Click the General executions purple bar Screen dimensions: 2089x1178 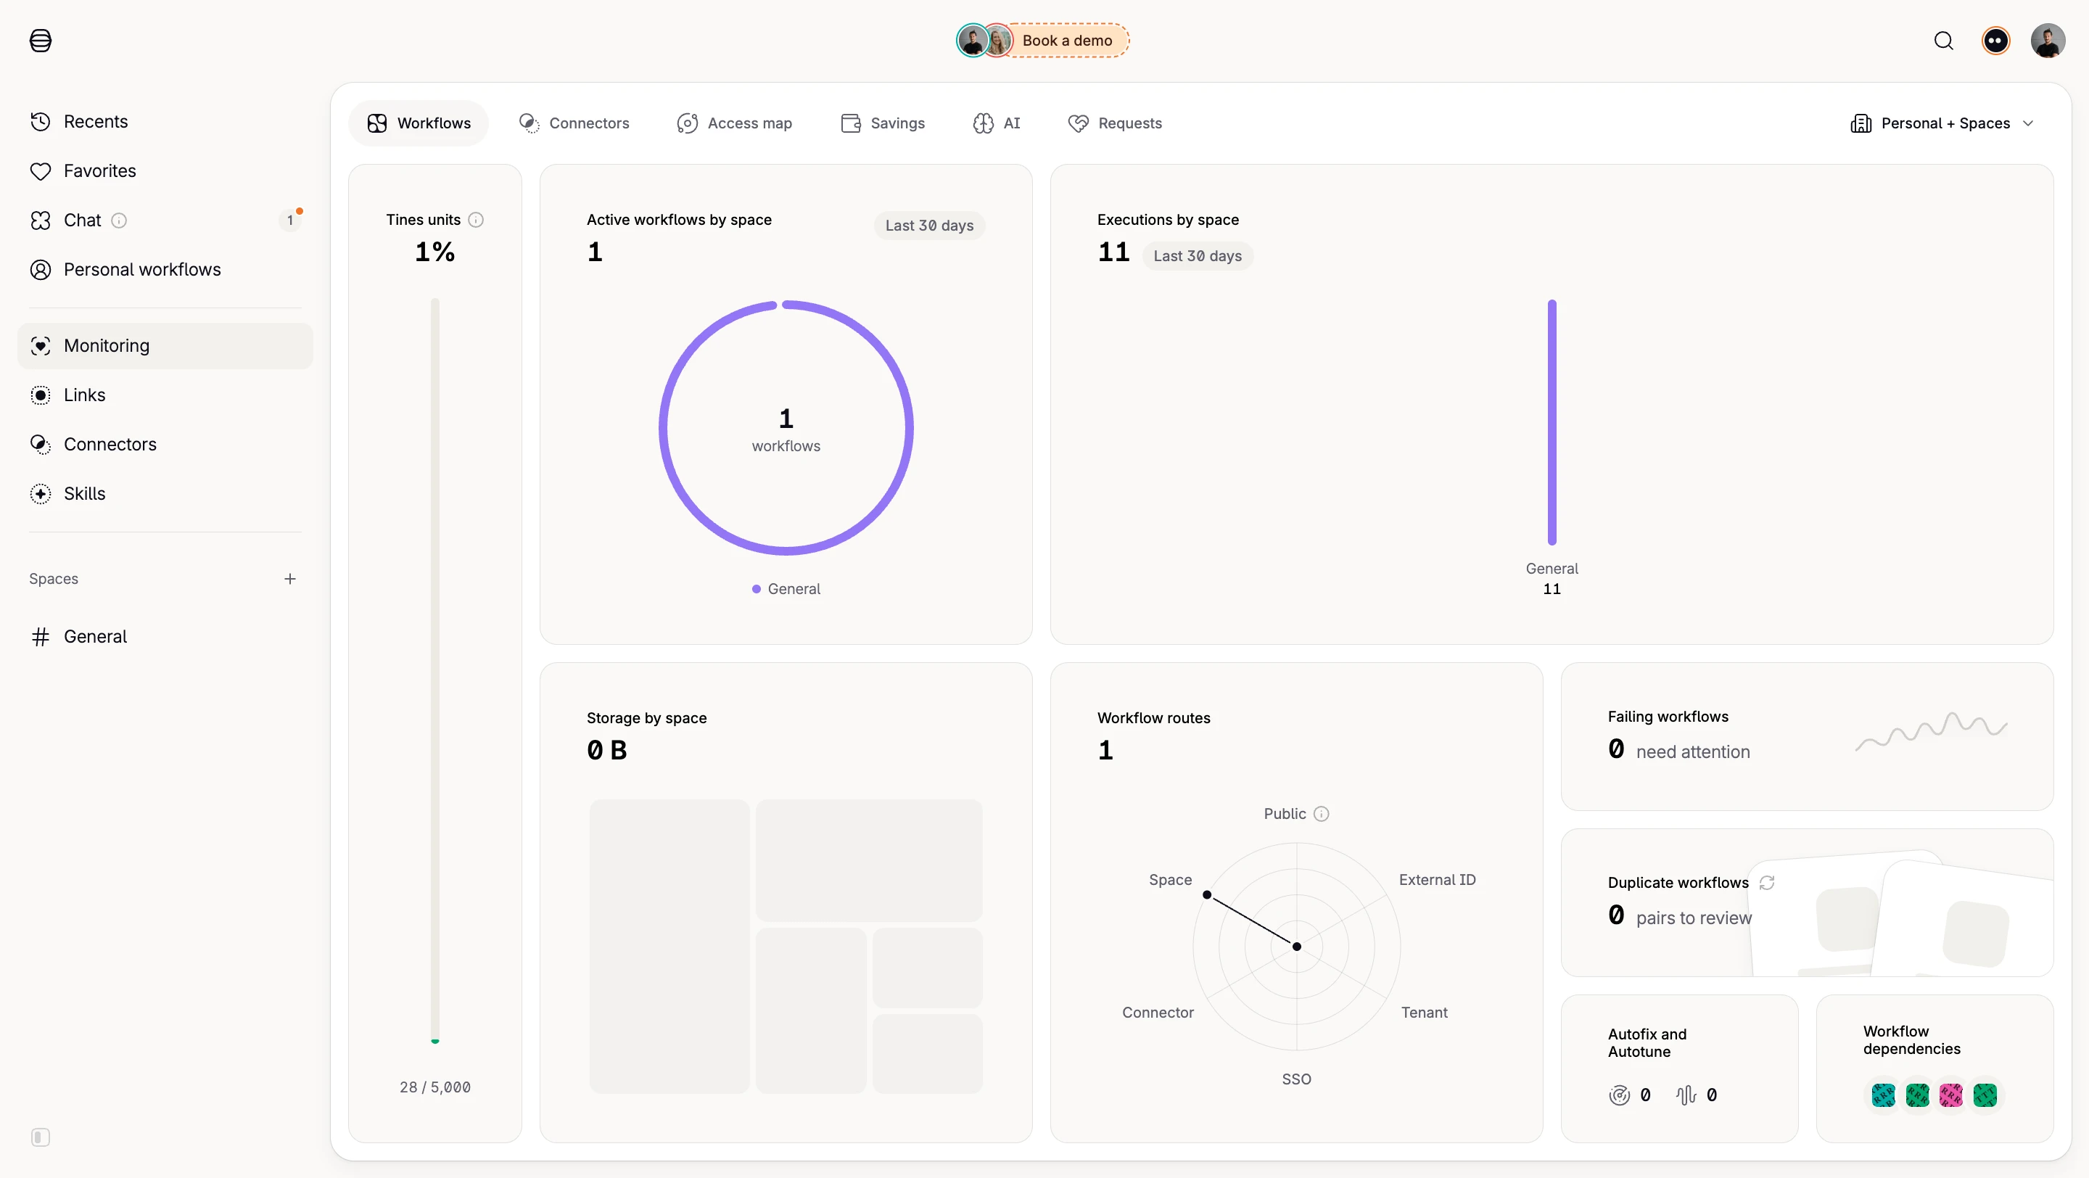[x=1552, y=422]
